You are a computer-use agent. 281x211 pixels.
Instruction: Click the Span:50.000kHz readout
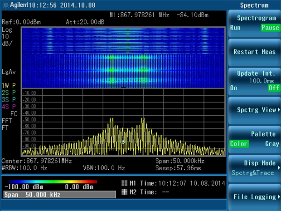(x=180, y=161)
